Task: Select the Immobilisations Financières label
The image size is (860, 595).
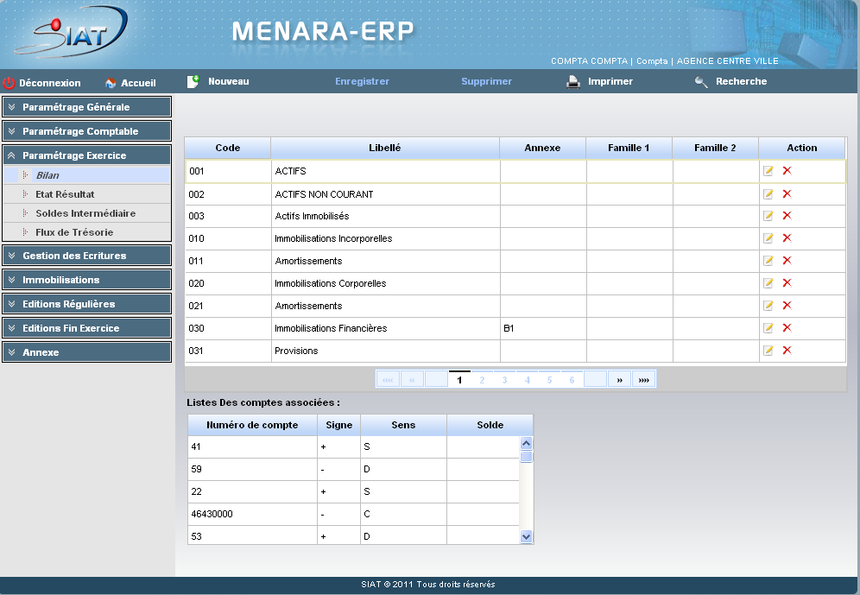Action: click(331, 328)
